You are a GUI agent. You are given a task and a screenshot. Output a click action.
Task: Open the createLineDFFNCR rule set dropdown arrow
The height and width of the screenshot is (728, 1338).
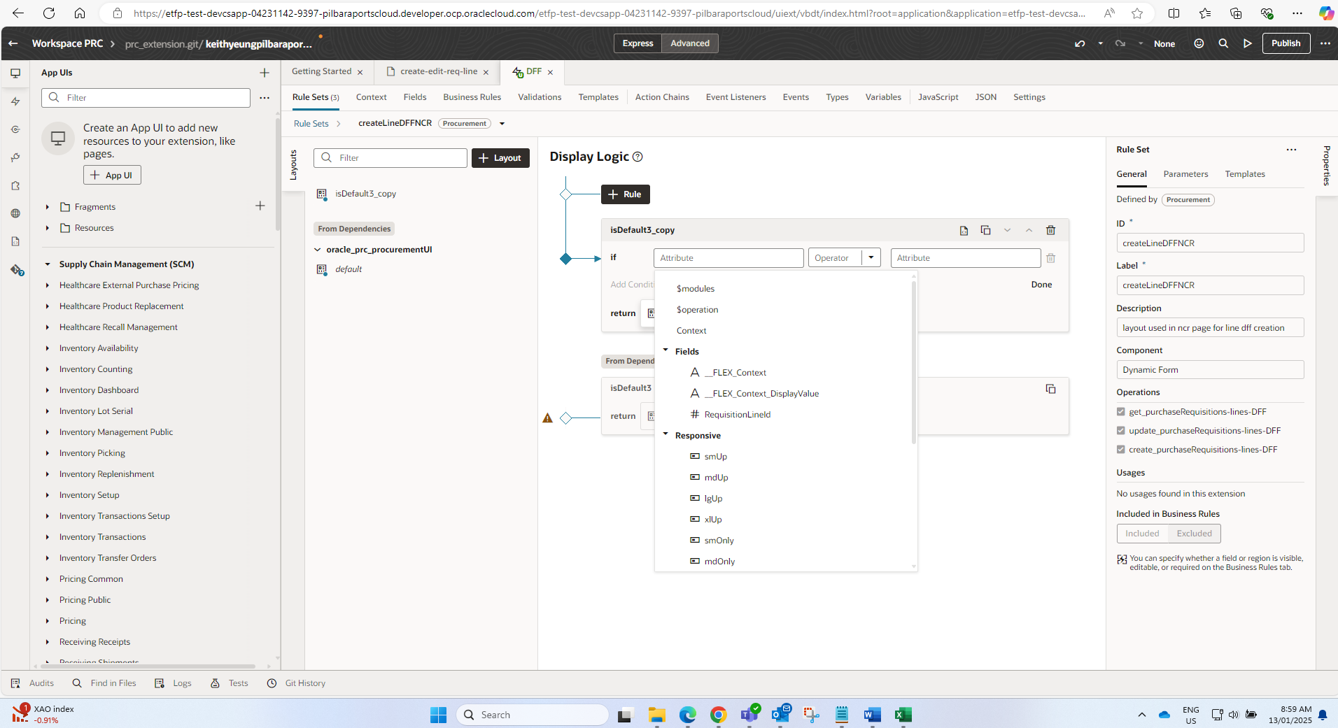(502, 124)
